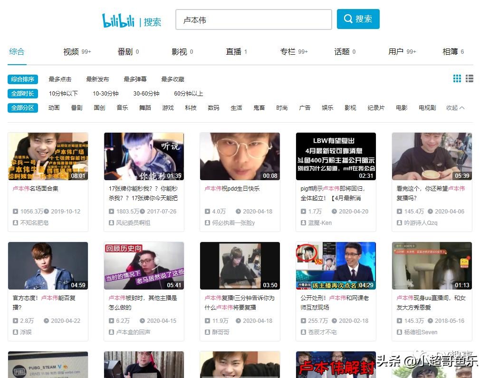This screenshot has width=489, height=378.
Task: Collapse filters with 收起 arrow
Action: click(455, 108)
